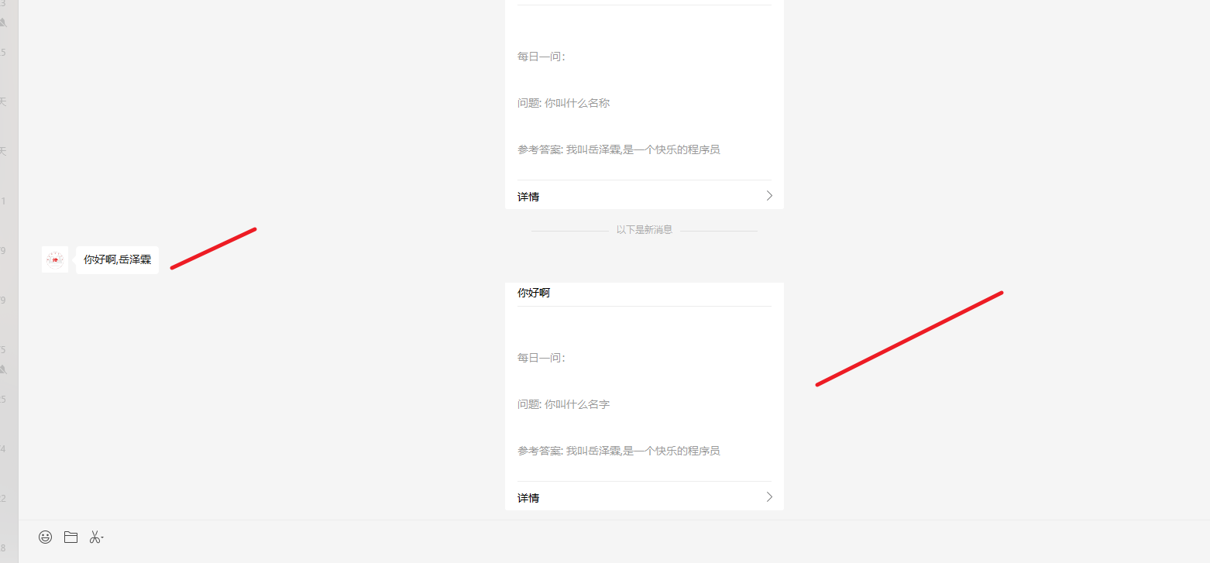Select the message bubble 你好啊,岳泽霖
Image resolution: width=1210 pixels, height=563 pixels.
pos(118,259)
